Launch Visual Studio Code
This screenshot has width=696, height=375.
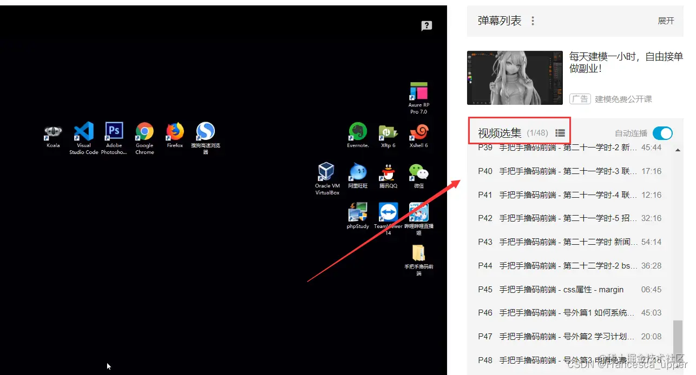83,131
